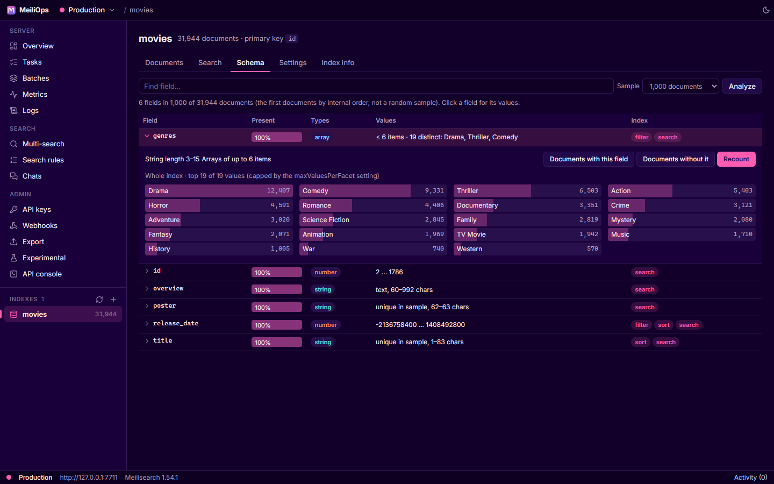Select the Documentary facet value

pyautogui.click(x=527, y=205)
